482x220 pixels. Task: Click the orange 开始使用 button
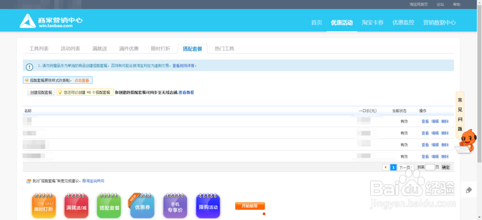[x=250, y=206]
